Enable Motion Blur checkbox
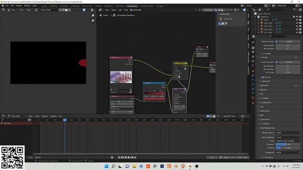Screen dimensions: 303x170 pyautogui.click(x=261, y=102)
